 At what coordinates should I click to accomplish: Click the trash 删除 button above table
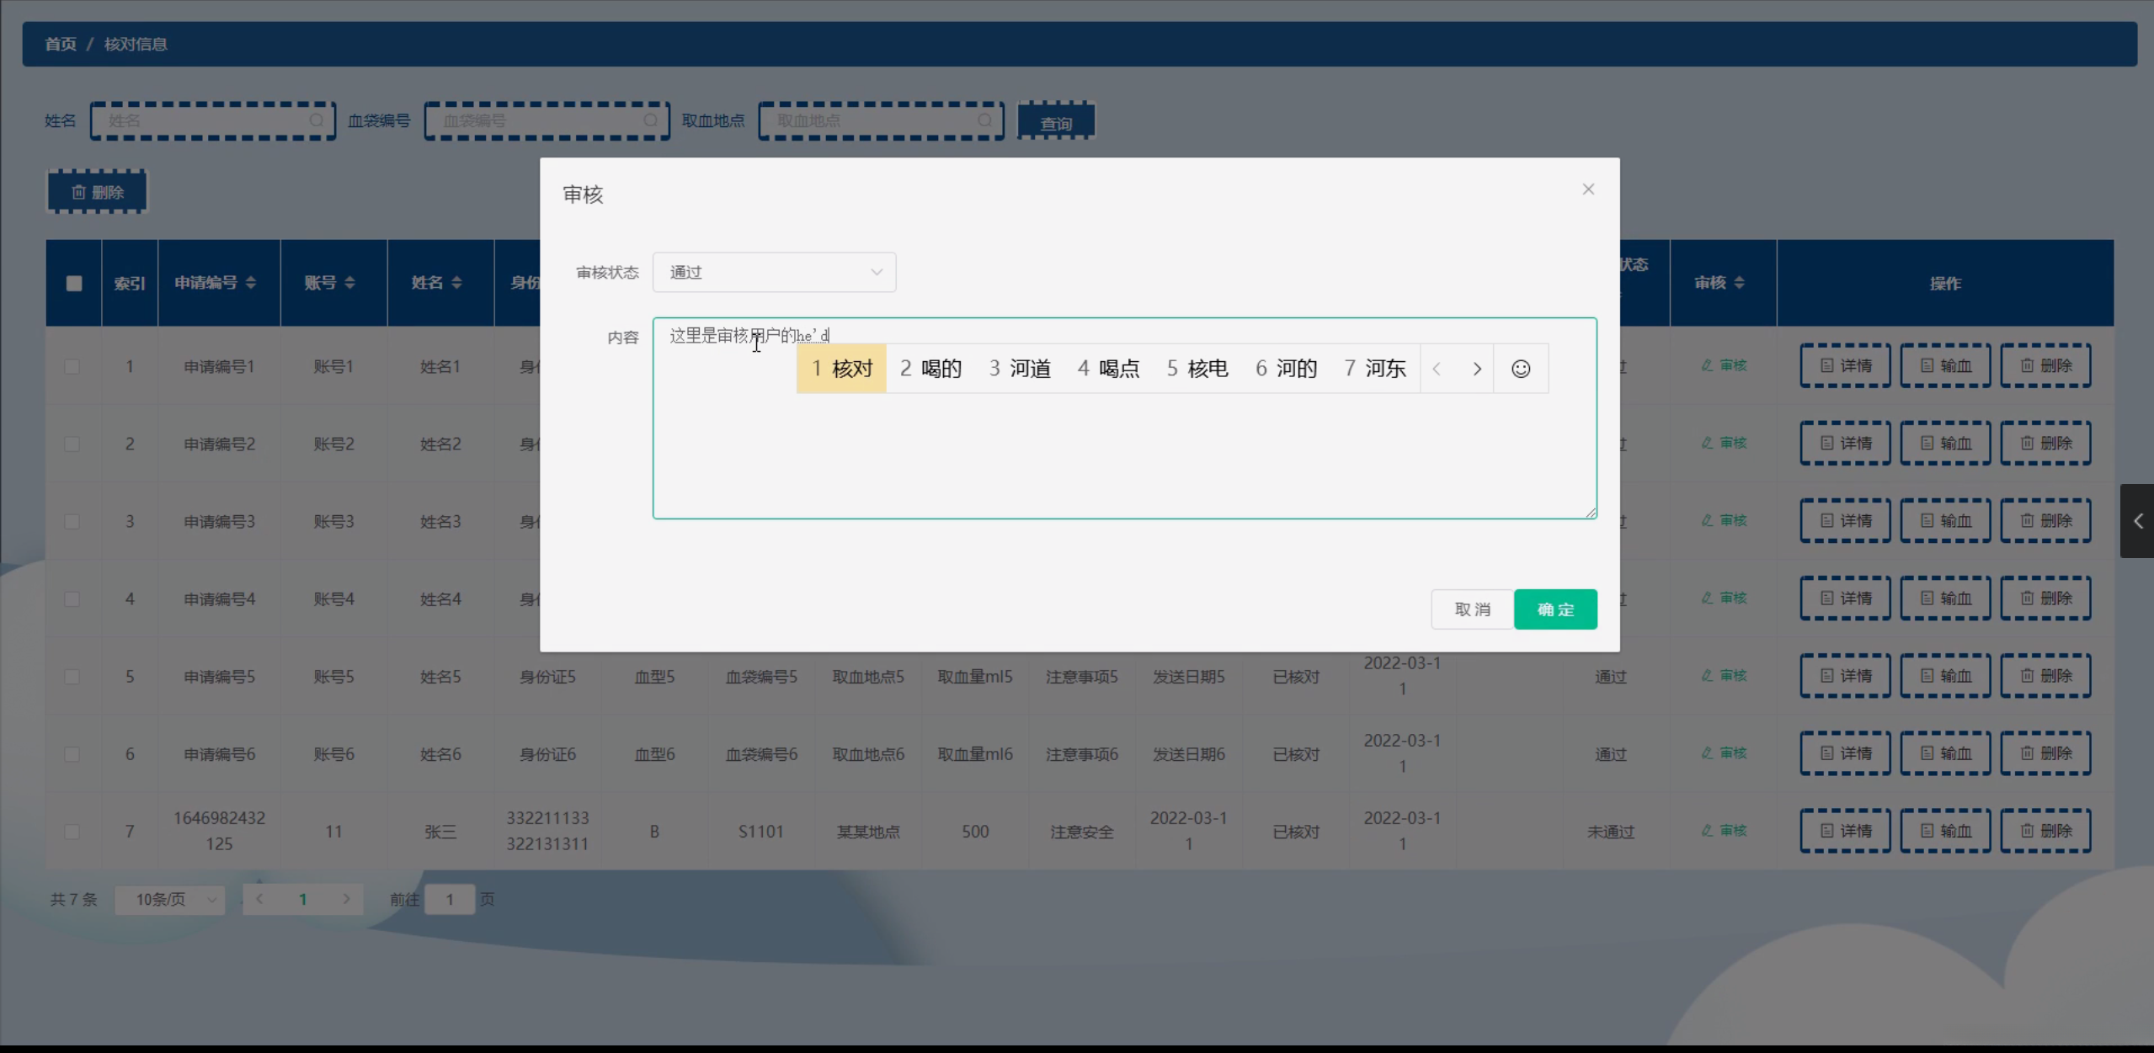(x=97, y=192)
